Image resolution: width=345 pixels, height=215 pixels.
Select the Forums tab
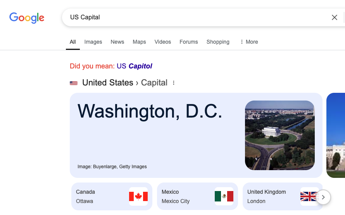[x=189, y=42]
